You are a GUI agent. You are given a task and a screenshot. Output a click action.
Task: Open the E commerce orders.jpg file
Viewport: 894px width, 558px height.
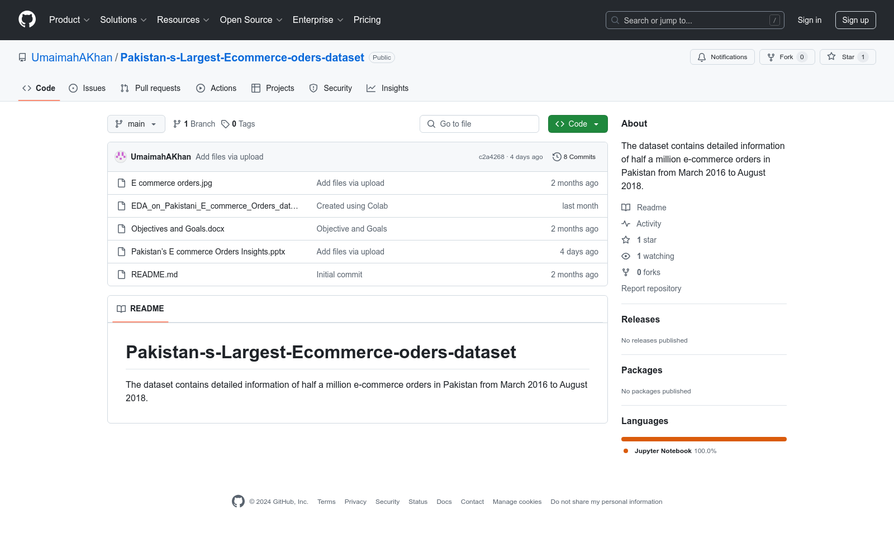[172, 183]
